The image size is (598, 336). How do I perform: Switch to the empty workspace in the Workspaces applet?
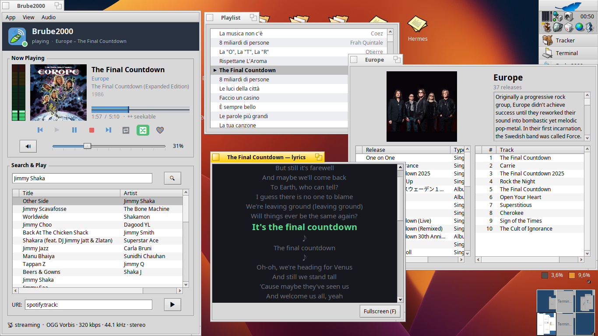click(x=585, y=324)
